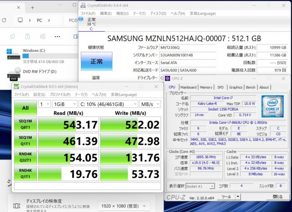292x212 pixels.
Task: Click the SEQ1M Q8T1 read result 543.17
Action: [x=68, y=124]
